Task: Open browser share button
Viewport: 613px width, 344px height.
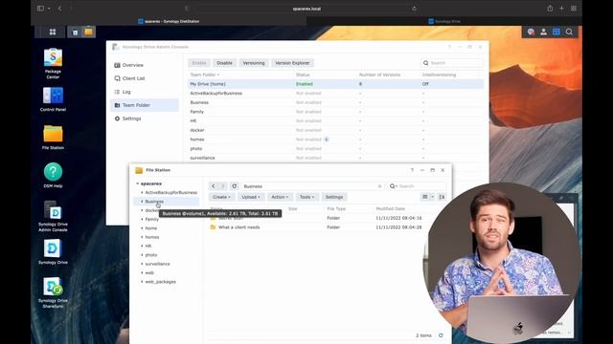Action: point(550,9)
